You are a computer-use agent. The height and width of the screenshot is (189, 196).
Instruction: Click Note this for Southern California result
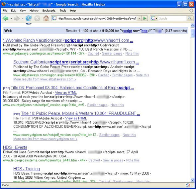[x=143, y=75]
